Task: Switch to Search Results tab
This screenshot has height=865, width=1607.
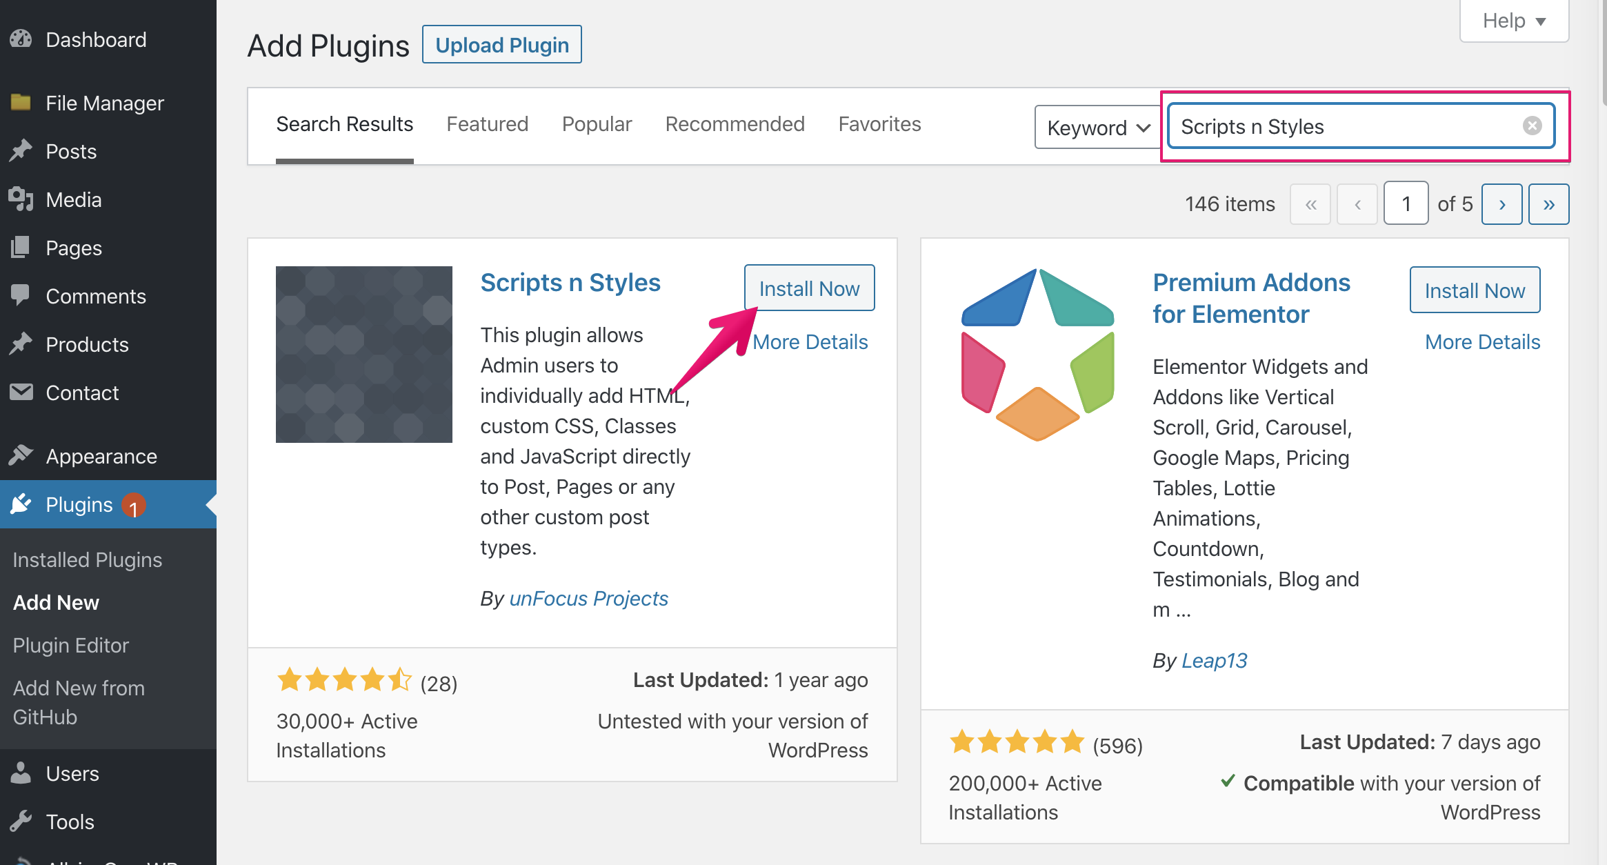Action: pyautogui.click(x=345, y=124)
